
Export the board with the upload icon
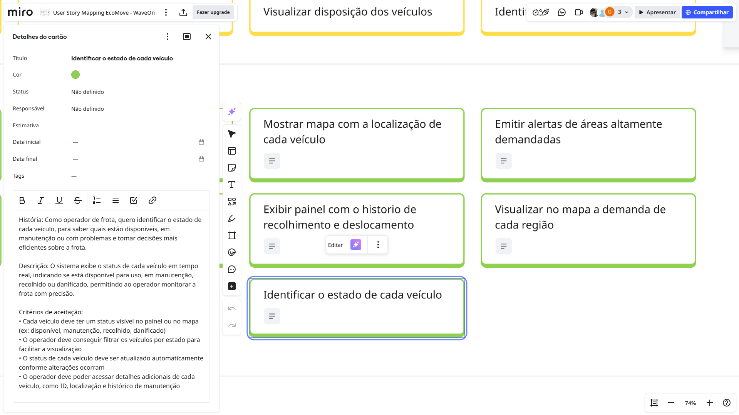point(183,12)
